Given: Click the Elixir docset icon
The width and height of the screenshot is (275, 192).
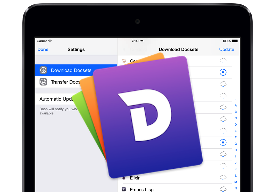Looking at the screenshot, I should coord(124,178).
